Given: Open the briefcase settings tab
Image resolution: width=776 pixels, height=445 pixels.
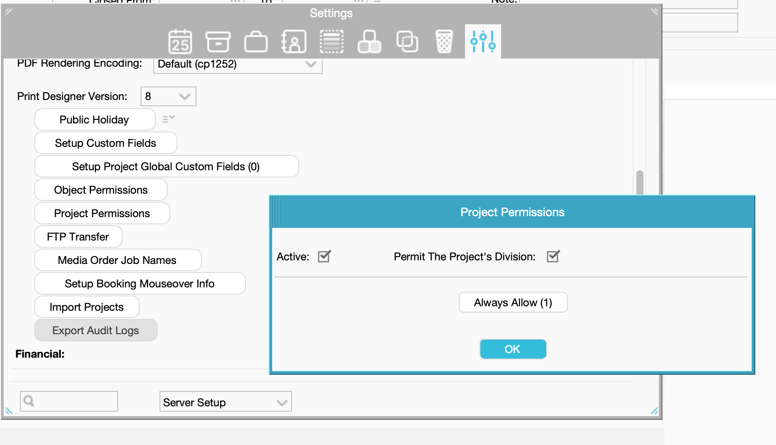Looking at the screenshot, I should tap(256, 42).
